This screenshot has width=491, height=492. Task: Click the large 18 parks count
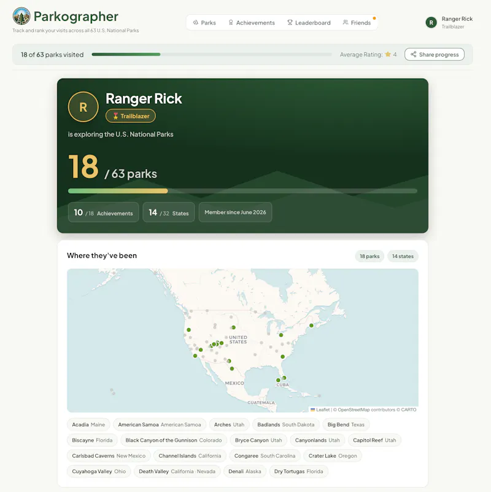pyautogui.click(x=83, y=166)
